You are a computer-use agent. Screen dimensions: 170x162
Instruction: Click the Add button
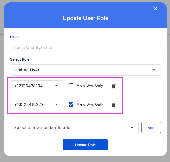tap(151, 128)
